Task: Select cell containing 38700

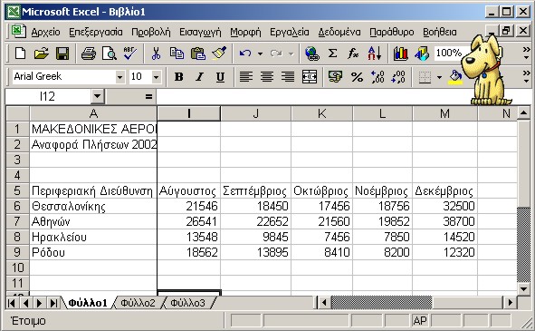Action: [x=444, y=221]
